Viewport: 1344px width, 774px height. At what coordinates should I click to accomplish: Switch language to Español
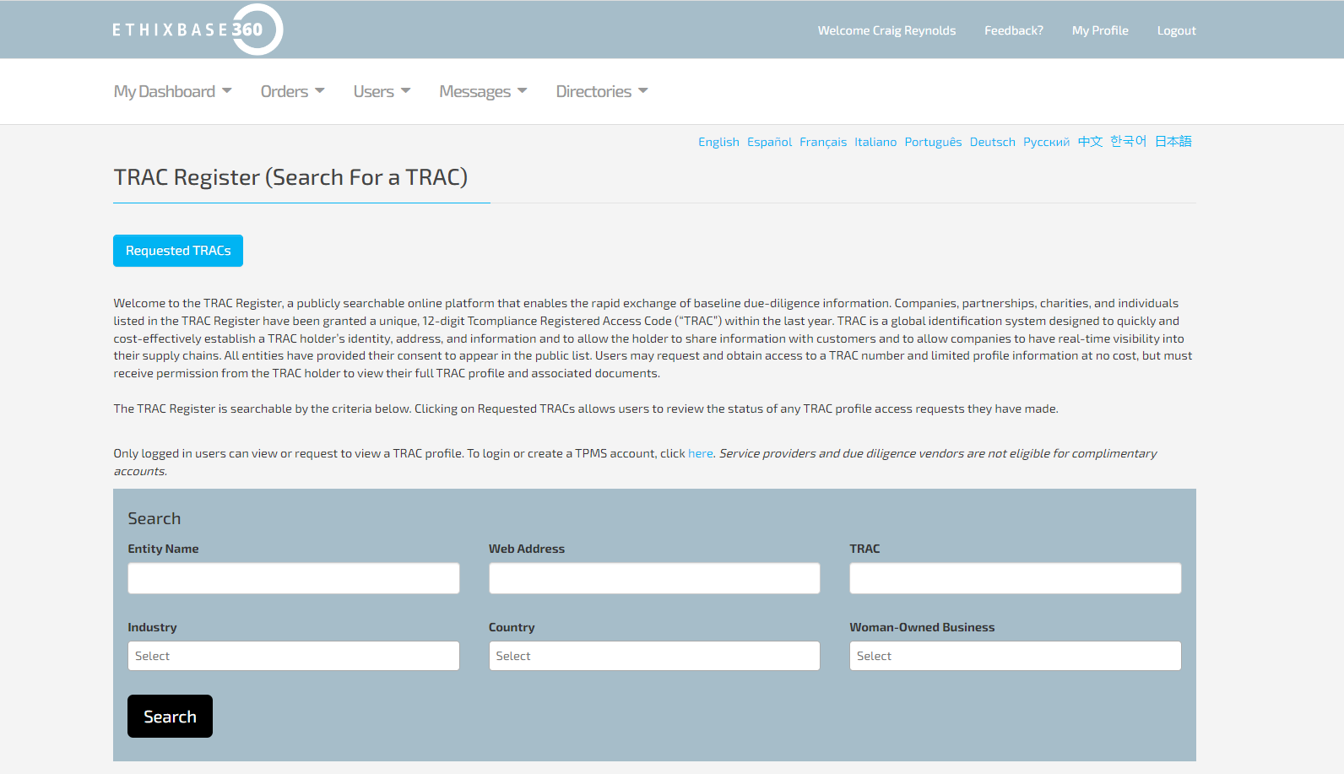[769, 142]
